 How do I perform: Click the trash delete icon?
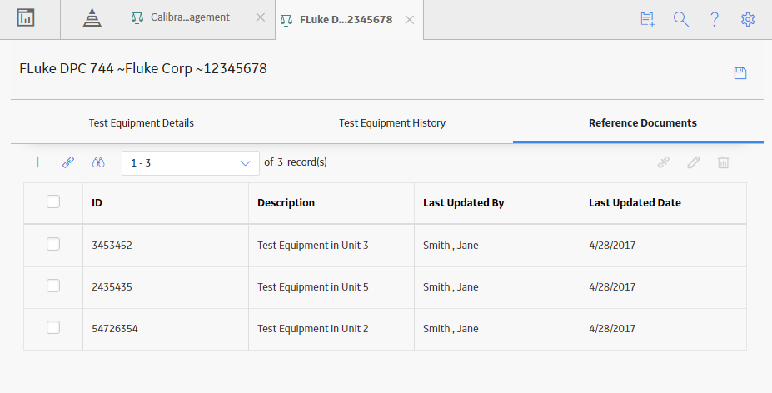tap(723, 162)
